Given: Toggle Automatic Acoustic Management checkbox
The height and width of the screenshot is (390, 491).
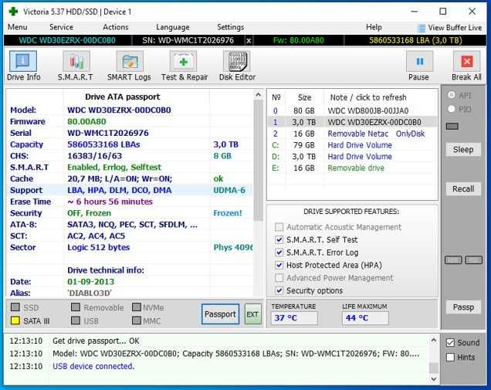Looking at the screenshot, I should tap(279, 227).
